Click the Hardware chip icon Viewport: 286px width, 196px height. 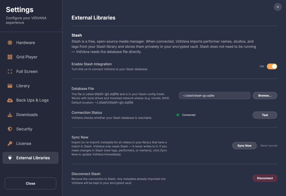pos(10,43)
